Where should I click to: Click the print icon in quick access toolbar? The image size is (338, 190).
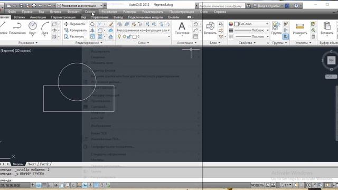pyautogui.click(x=34, y=6)
